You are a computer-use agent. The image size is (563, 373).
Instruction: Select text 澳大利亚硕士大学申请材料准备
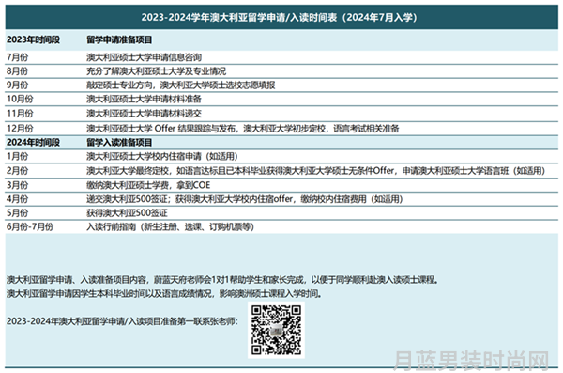(144, 99)
